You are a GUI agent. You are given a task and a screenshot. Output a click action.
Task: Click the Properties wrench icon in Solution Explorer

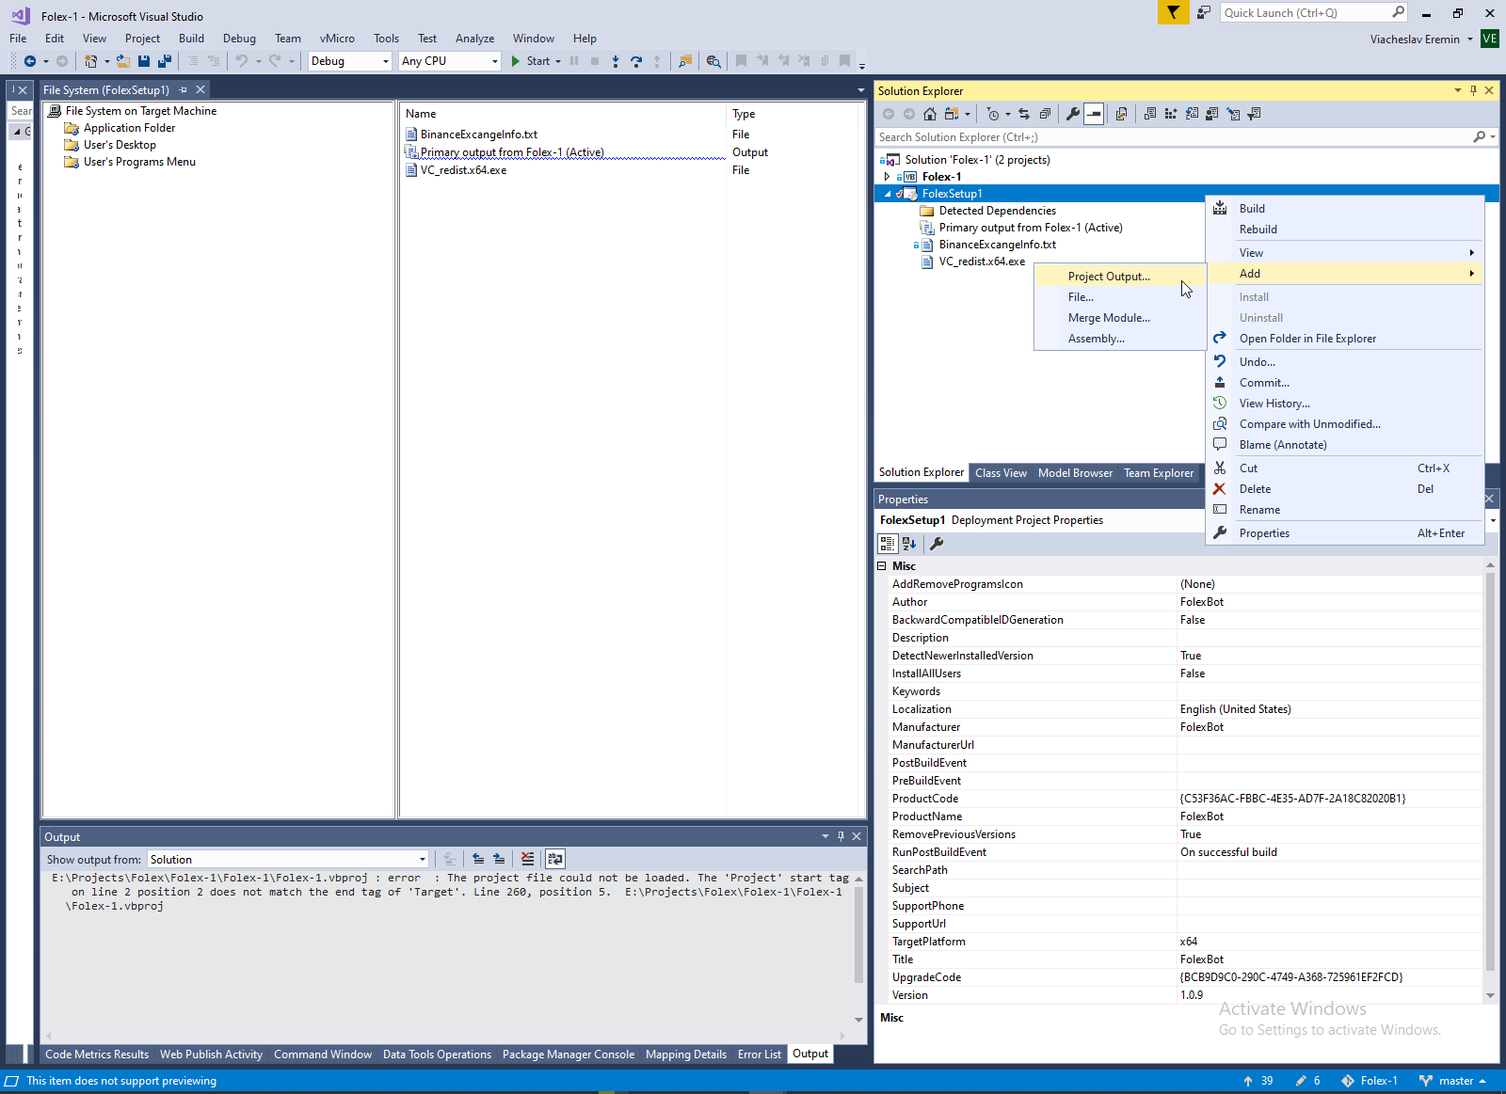(x=1073, y=114)
